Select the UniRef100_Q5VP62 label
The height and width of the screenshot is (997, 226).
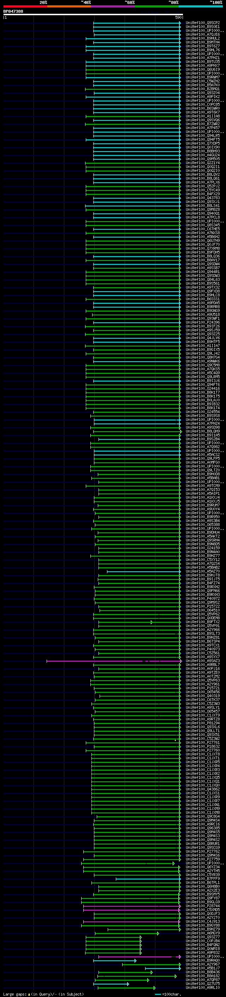[202, 614]
